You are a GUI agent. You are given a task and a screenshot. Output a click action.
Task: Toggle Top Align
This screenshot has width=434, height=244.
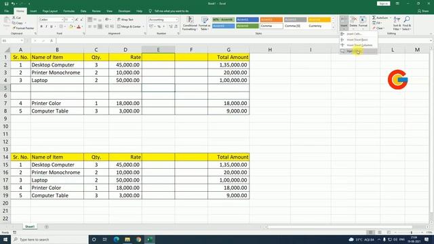(x=90, y=20)
